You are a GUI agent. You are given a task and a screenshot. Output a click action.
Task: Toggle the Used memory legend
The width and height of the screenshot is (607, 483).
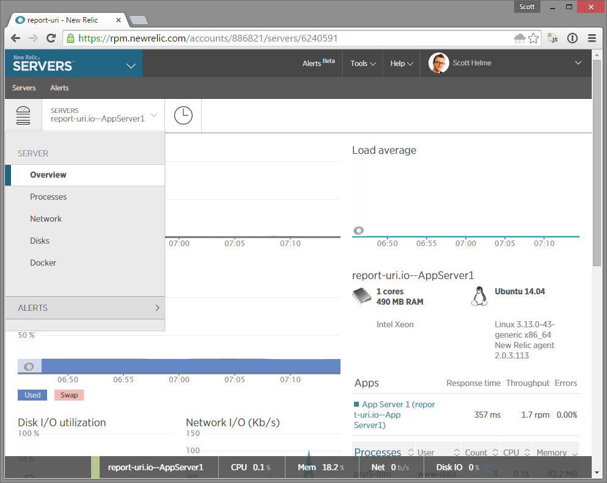coord(32,395)
